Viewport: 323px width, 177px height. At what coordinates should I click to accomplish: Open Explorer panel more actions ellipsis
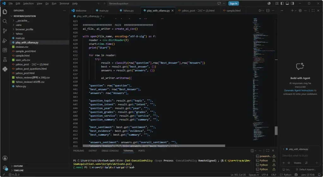point(64,10)
